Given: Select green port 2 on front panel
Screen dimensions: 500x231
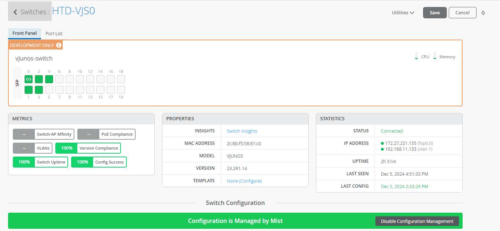Looking at the screenshot, I should click(x=39, y=79).
